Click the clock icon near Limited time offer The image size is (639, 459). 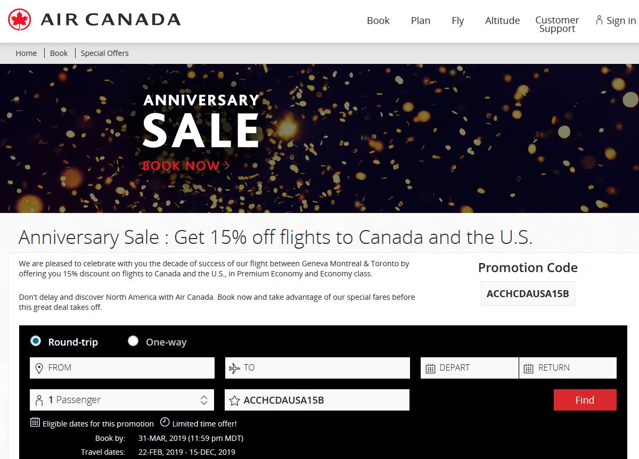(x=165, y=422)
